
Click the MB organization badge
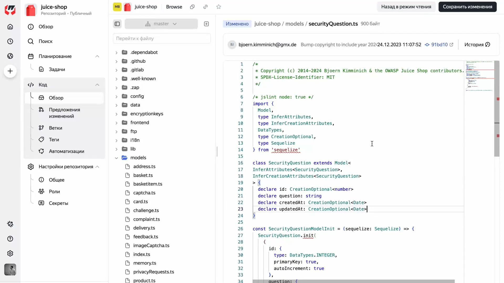(117, 7)
